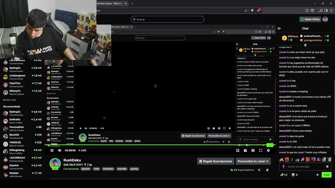Toggle fullscreen mode in main player
Viewport: 335px width, 188px height.
tap(261, 150)
